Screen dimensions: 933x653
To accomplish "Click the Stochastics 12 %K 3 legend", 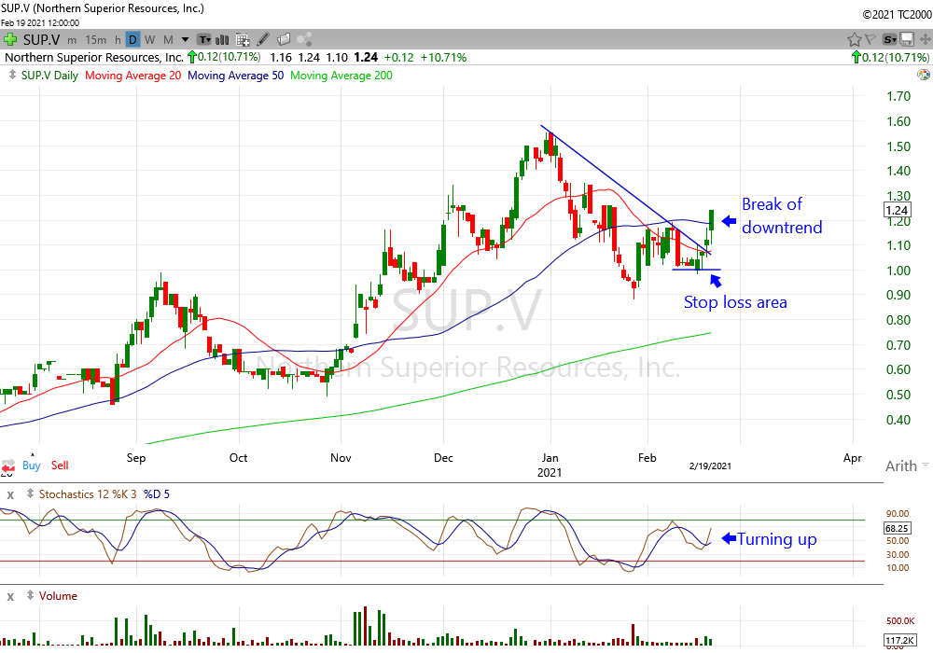I will [x=88, y=494].
